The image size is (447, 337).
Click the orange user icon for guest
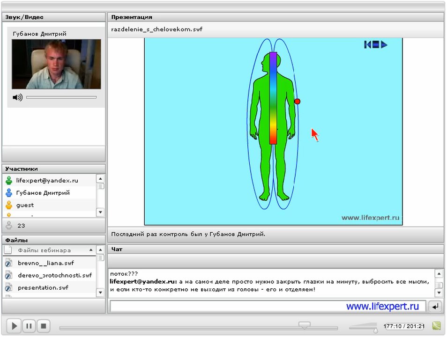[x=9, y=205]
